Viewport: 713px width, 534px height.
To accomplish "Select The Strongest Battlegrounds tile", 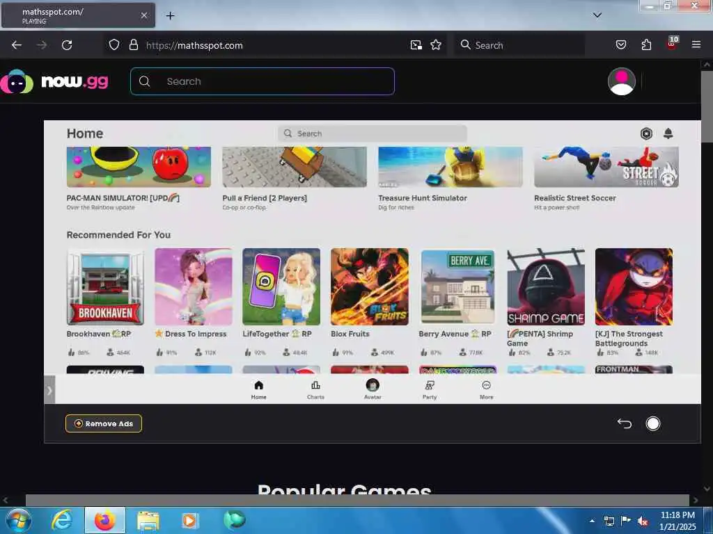I will tap(634, 286).
